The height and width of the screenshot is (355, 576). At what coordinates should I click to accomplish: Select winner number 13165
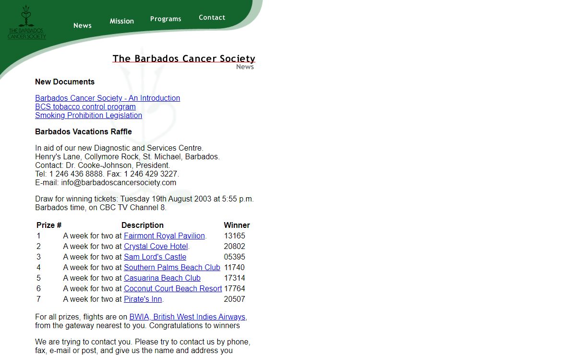[235, 236]
